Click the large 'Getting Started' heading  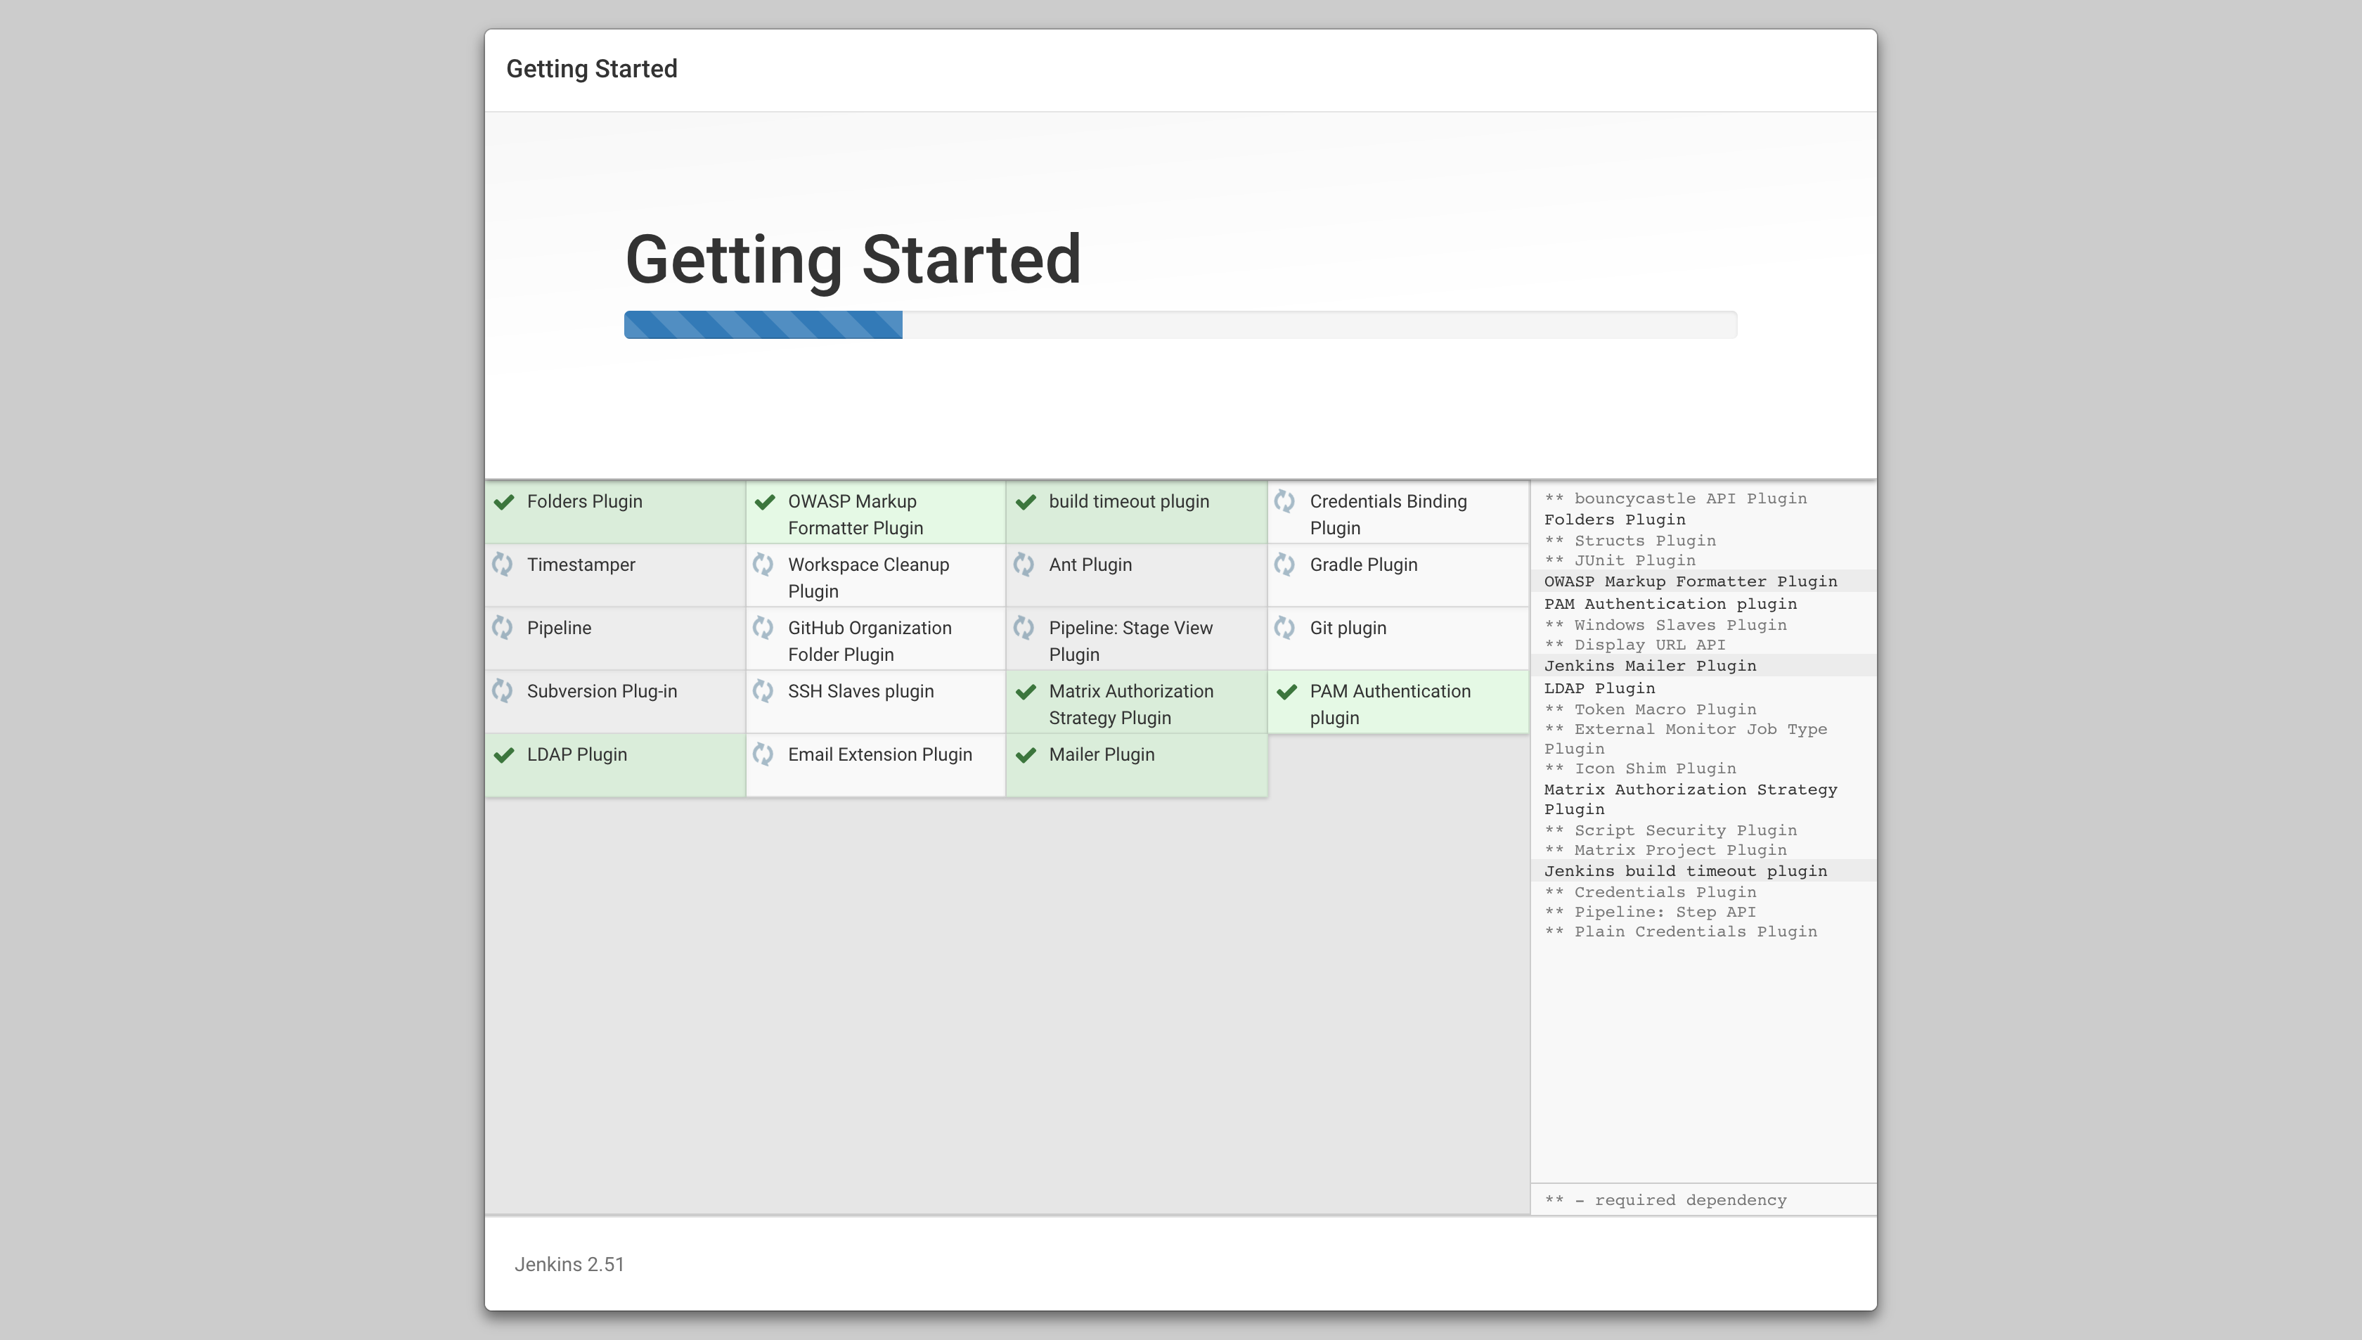[x=853, y=260]
